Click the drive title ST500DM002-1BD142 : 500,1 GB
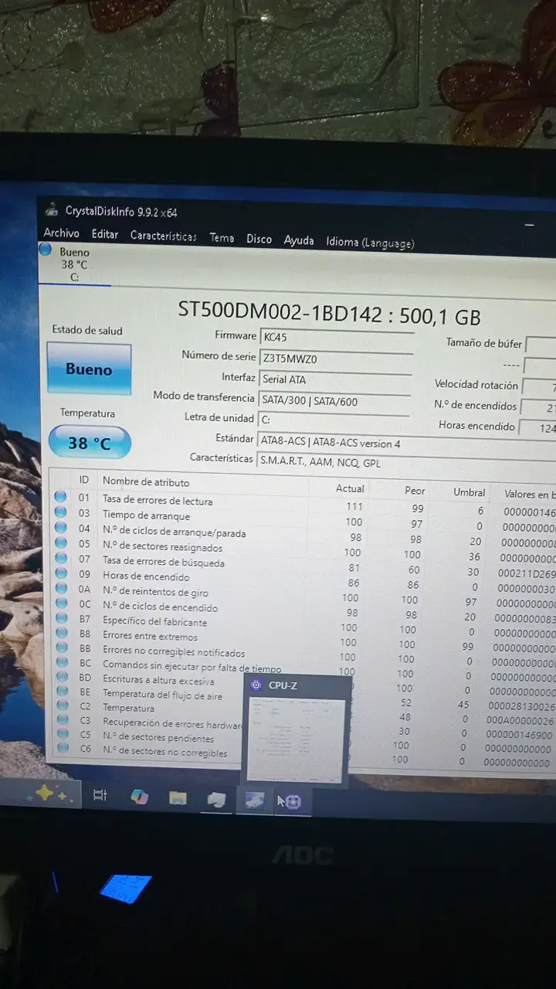This screenshot has width=556, height=989. click(329, 313)
